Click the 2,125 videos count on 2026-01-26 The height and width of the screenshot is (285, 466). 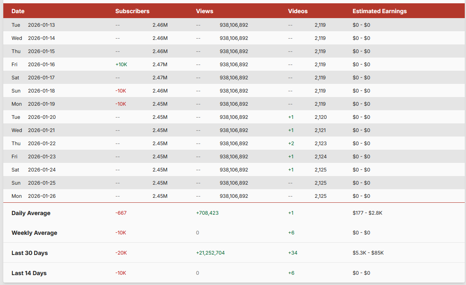pos(320,196)
